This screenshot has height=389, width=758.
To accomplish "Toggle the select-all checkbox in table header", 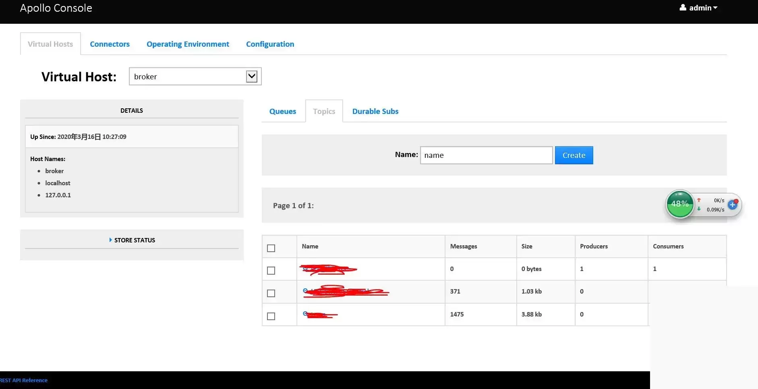I will pos(271,248).
